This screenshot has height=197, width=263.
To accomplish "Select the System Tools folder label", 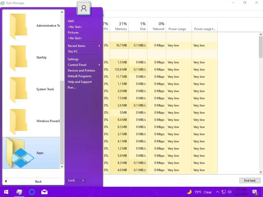I will tap(45, 89).
